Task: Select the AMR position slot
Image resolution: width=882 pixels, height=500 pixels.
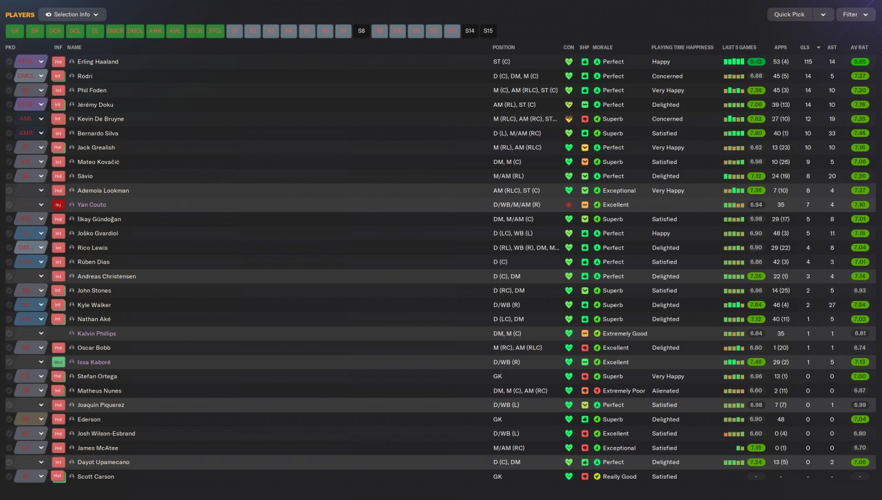Action: click(x=155, y=31)
